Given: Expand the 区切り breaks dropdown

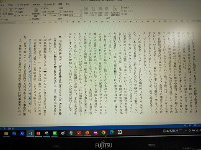Looking at the screenshot, I should 19,9.
